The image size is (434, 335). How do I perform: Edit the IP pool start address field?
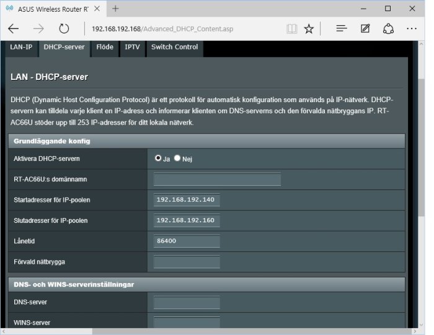pyautogui.click(x=187, y=200)
